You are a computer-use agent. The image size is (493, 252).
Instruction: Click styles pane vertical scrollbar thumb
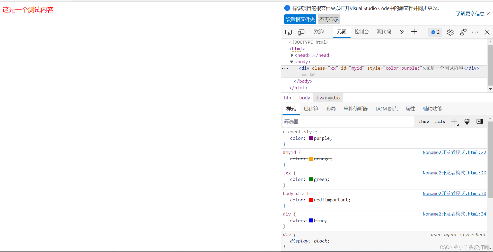coord(490,159)
